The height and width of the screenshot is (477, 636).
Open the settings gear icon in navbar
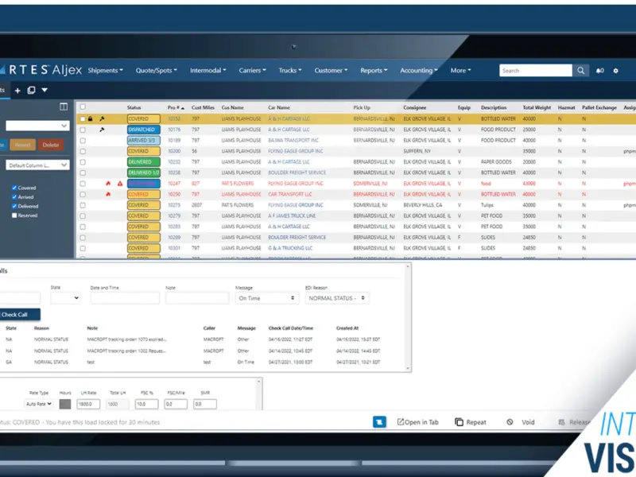(615, 71)
